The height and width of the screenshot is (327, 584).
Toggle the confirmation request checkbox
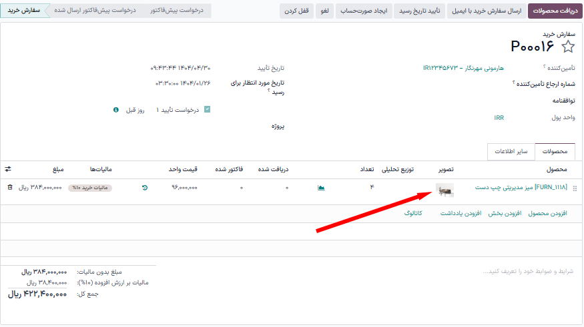(x=207, y=109)
